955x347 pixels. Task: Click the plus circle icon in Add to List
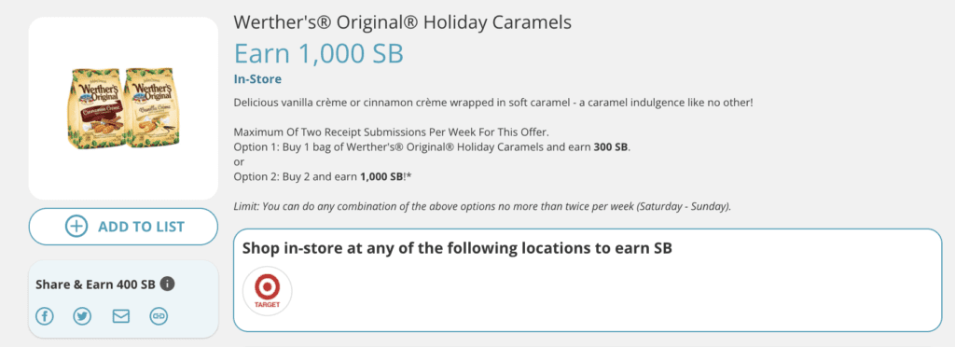click(x=76, y=227)
